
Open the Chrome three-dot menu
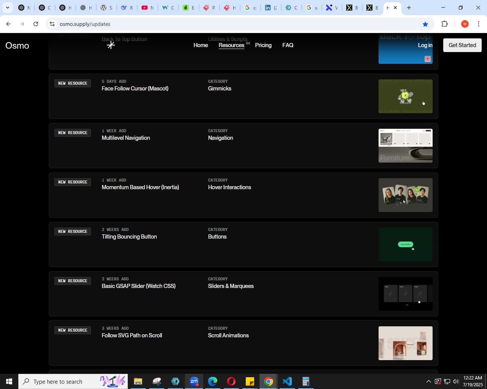[x=479, y=24]
